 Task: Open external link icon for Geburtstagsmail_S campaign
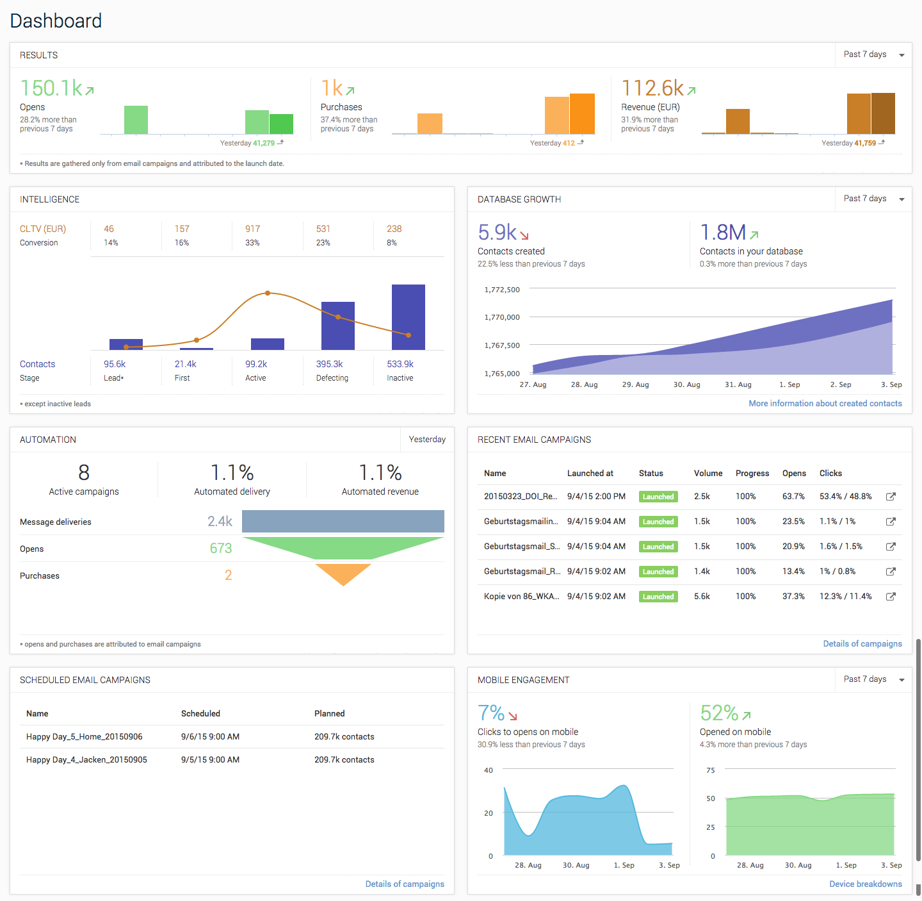tap(891, 547)
